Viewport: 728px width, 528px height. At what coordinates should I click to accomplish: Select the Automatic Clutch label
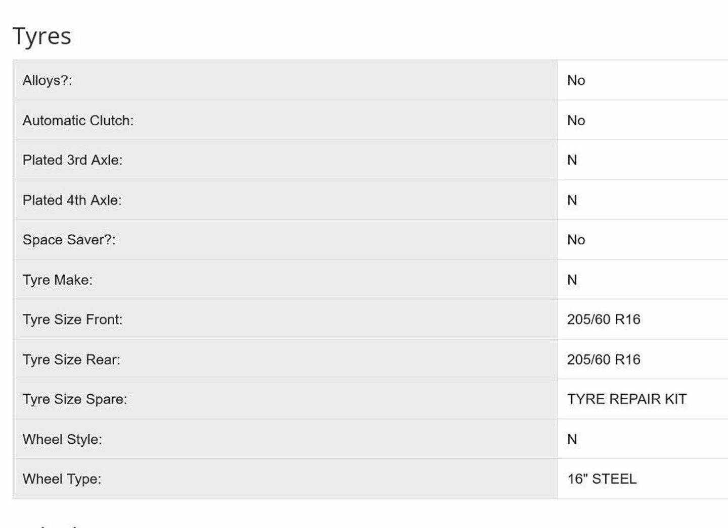coord(78,121)
